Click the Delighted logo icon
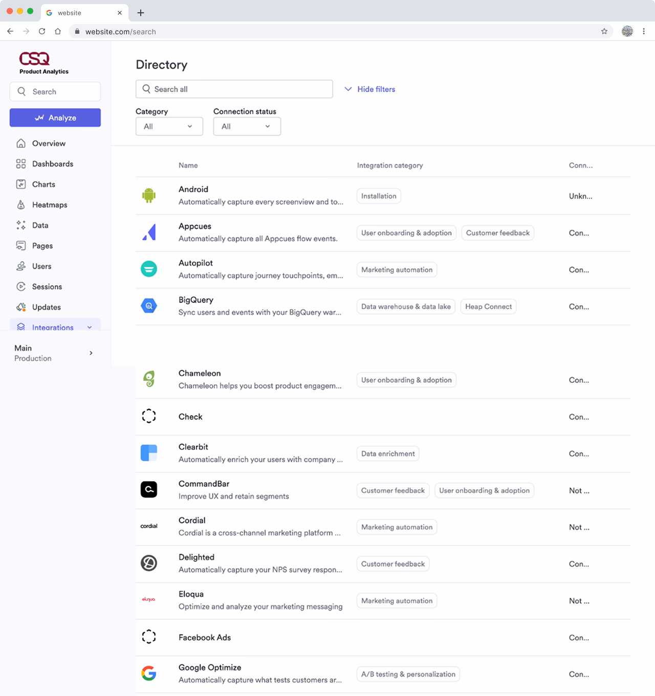 point(149,563)
